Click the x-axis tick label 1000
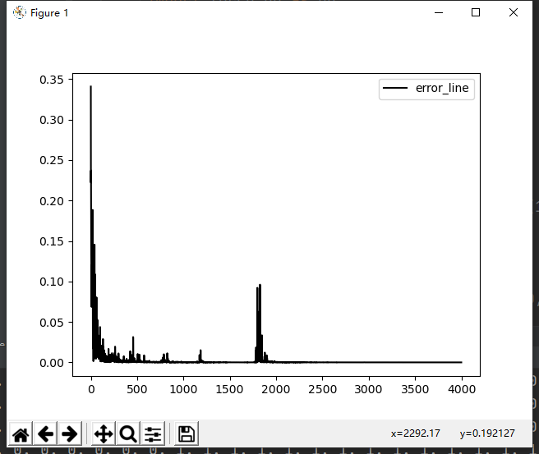The image size is (539, 454). click(x=183, y=389)
